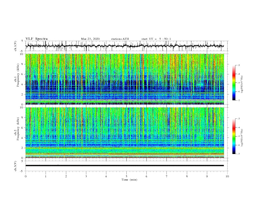Click time axis tick label "8"
This screenshot has width=256, height=198.
(187, 176)
